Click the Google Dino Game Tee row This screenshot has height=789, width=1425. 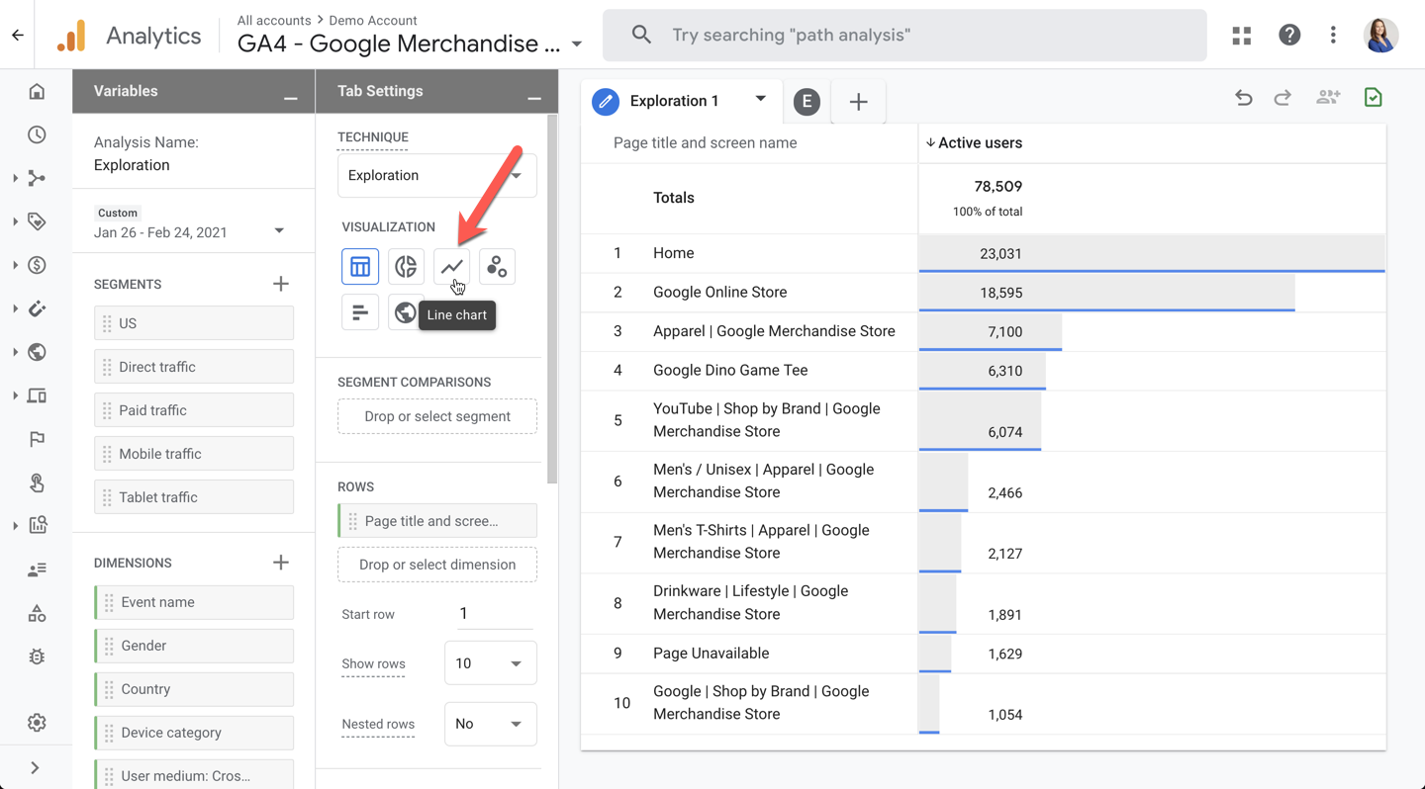pyautogui.click(x=983, y=371)
